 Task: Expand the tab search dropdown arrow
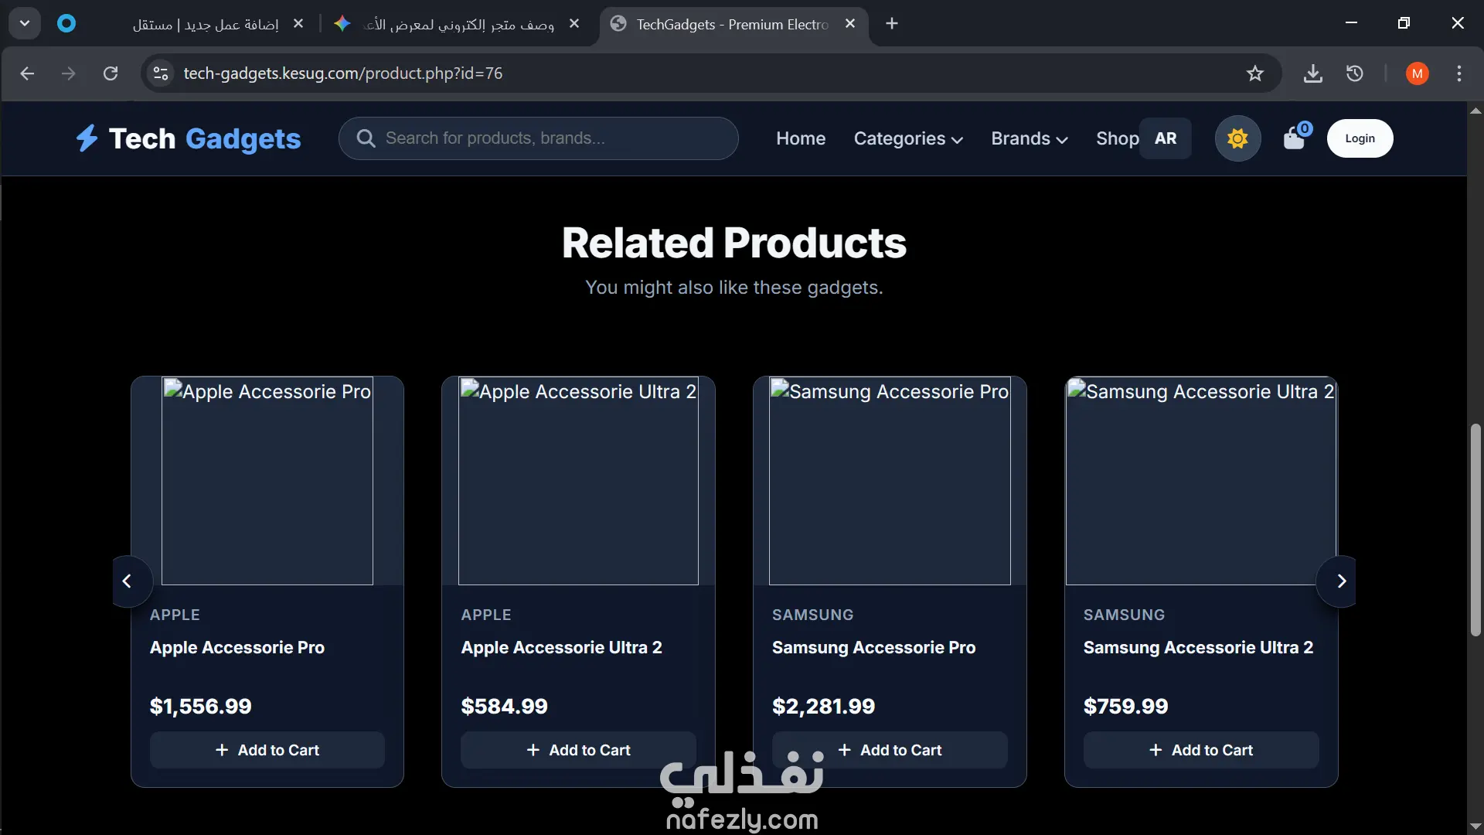pyautogui.click(x=25, y=24)
